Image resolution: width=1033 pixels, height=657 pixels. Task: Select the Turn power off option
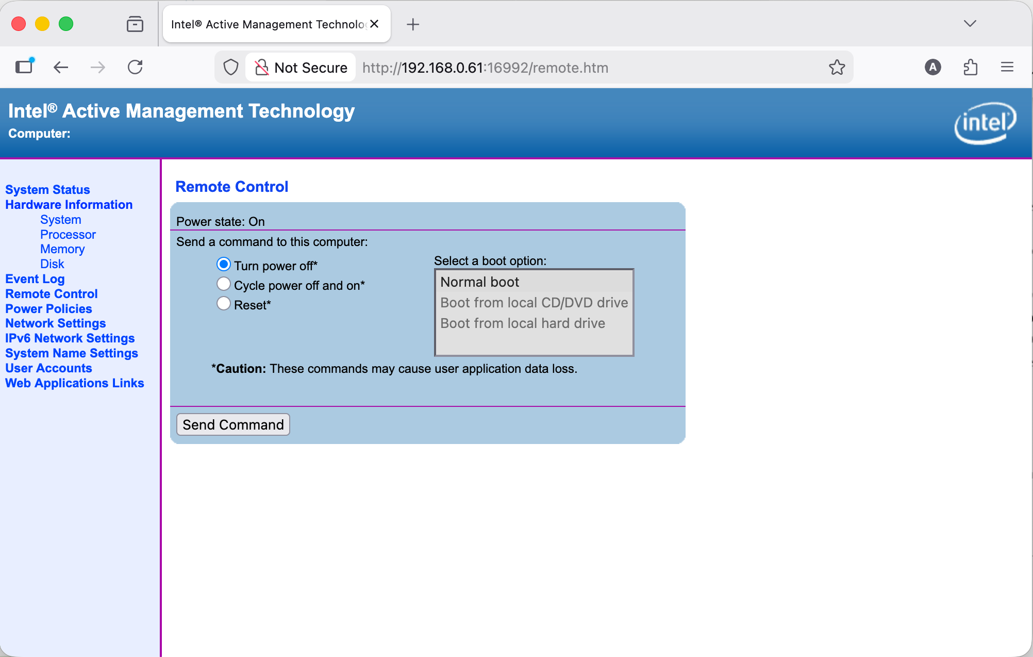(224, 264)
